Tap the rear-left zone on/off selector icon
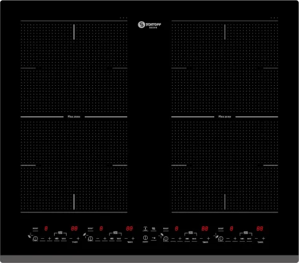The height and width of the screenshot is (263, 299). pyautogui.click(x=90, y=239)
